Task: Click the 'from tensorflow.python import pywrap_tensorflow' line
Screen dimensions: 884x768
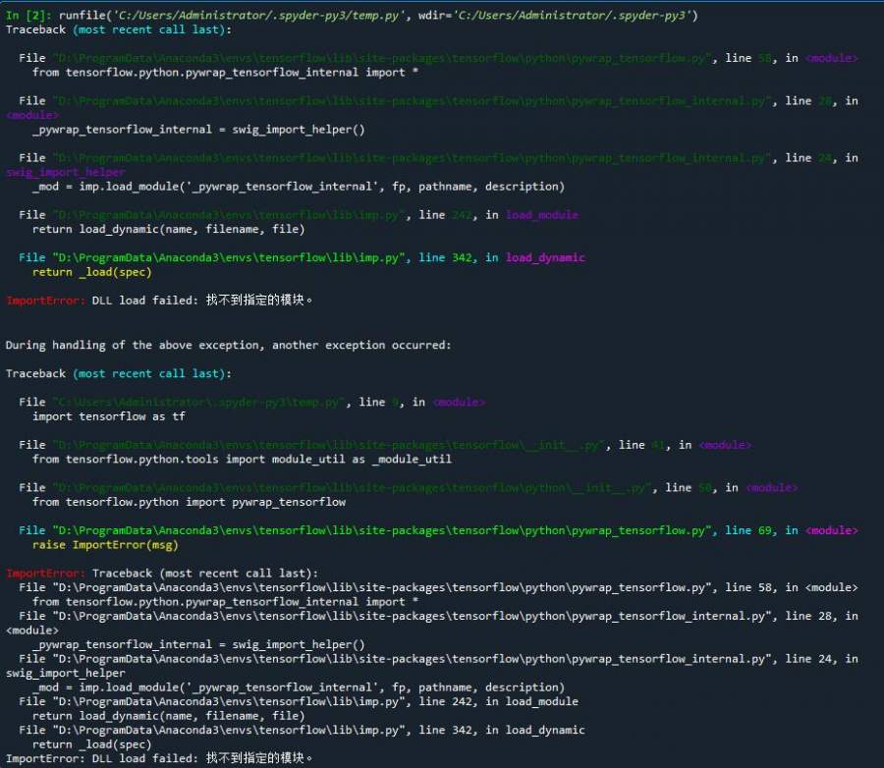Action: (x=189, y=502)
